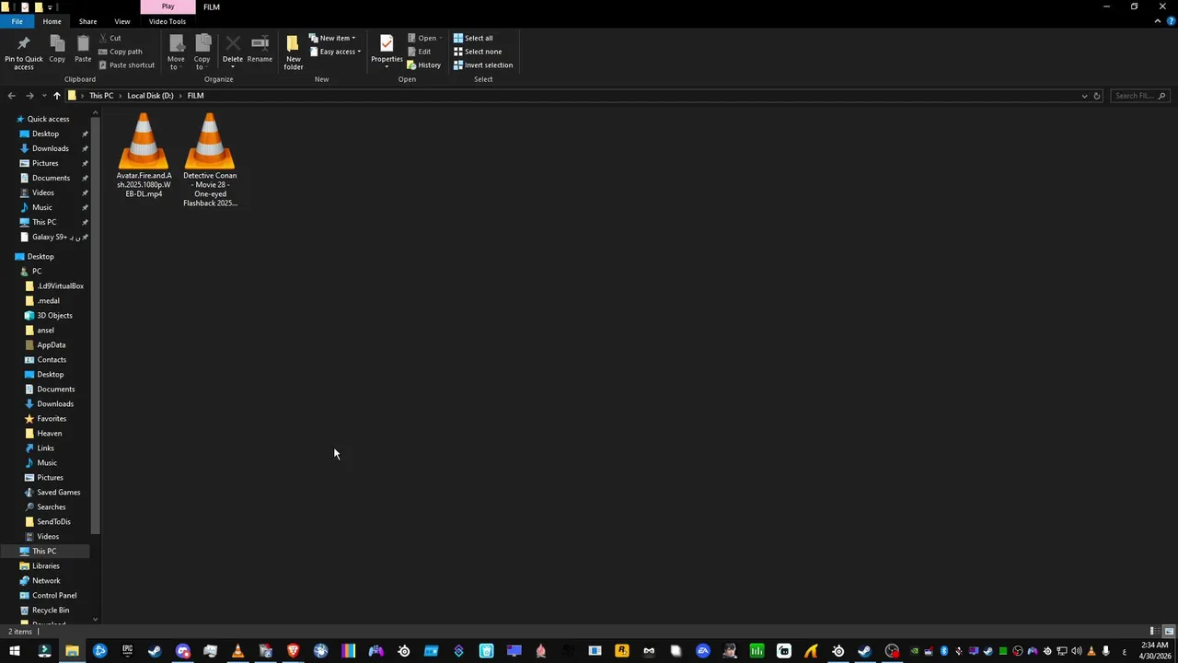Select Avatar.Fire.and.Ash mp4 file

tap(144, 155)
